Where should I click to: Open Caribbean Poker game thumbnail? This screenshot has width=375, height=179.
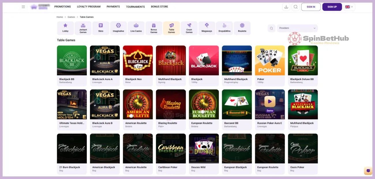pos(171,148)
